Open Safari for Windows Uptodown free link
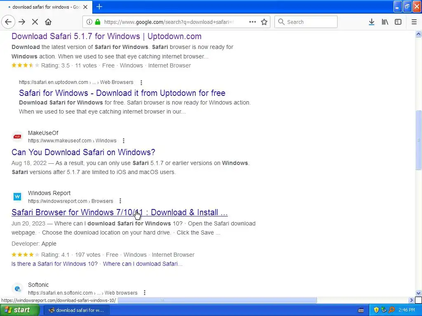This screenshot has width=422, height=316. click(x=122, y=93)
